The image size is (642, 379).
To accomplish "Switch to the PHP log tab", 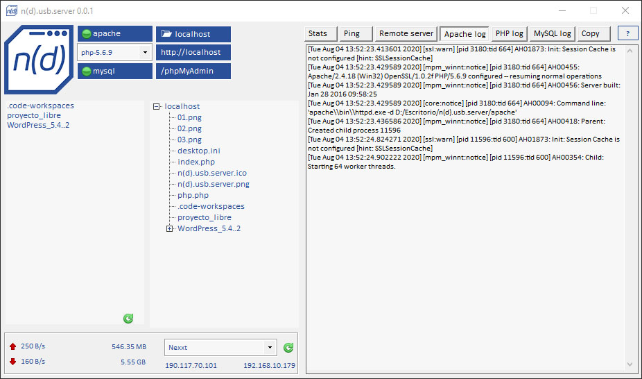I will (x=510, y=33).
